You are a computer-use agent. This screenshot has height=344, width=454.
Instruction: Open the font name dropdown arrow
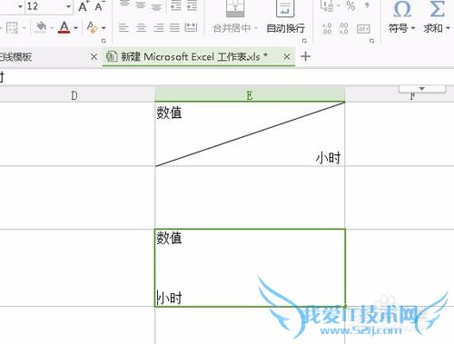tap(20, 6)
